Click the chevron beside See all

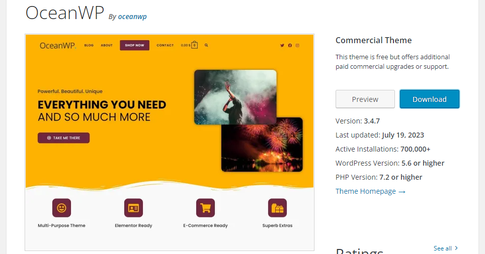point(456,248)
